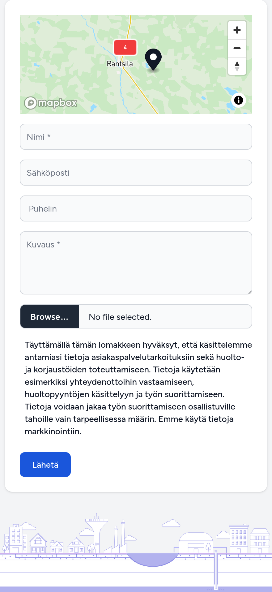Click the map zoom in icon
This screenshot has width=272, height=592.
tap(237, 30)
